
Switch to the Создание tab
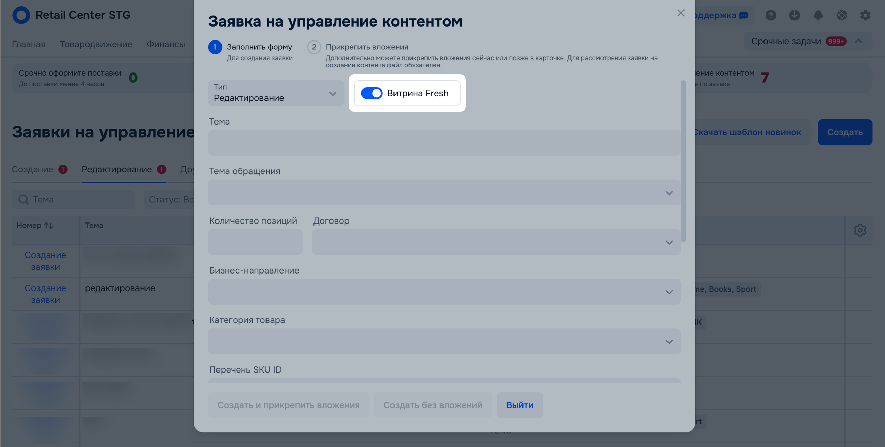[x=33, y=169]
